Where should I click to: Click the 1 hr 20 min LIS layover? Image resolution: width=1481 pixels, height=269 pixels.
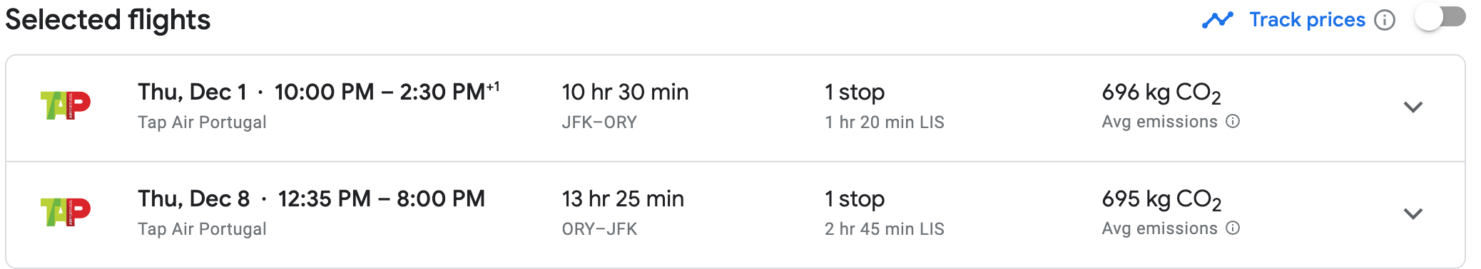click(x=884, y=122)
